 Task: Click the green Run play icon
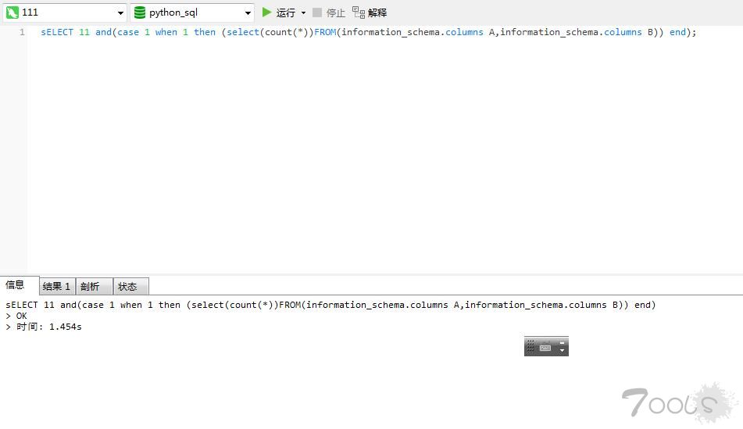click(266, 13)
